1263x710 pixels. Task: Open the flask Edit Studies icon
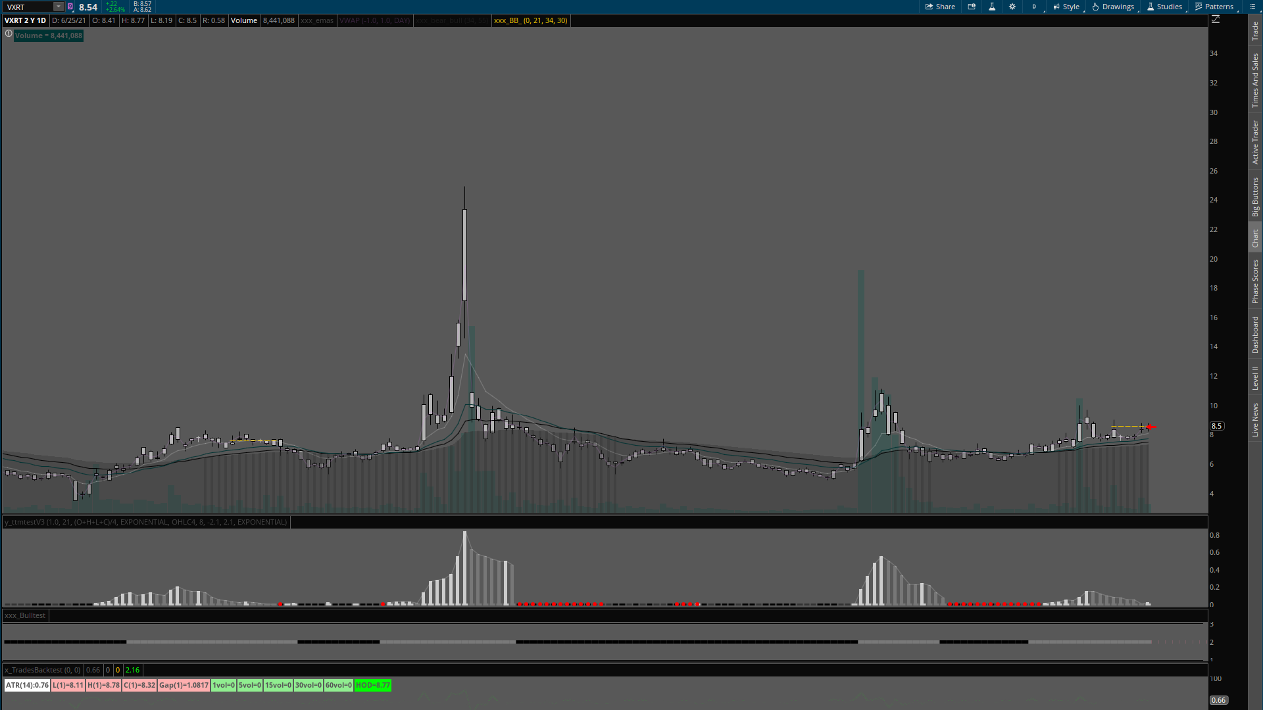click(x=992, y=7)
